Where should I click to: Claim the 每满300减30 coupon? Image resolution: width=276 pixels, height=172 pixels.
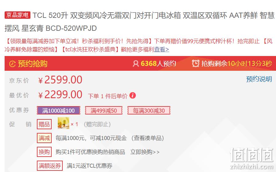(149, 110)
